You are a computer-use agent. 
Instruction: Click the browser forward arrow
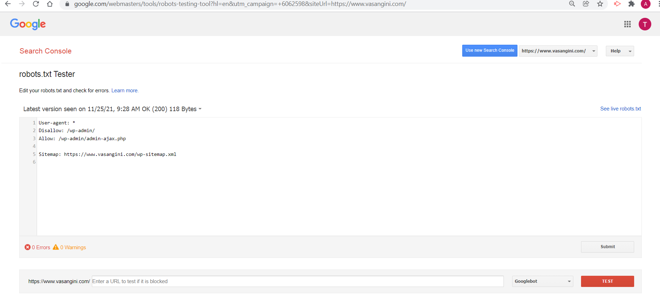(x=22, y=4)
